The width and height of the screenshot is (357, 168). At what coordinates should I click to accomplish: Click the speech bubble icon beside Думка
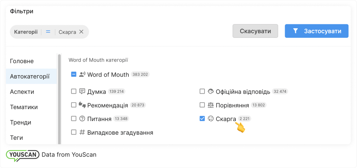pyautogui.click(x=82, y=91)
